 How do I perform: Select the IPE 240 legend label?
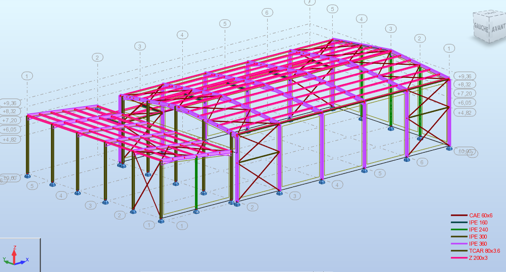pos(479,230)
